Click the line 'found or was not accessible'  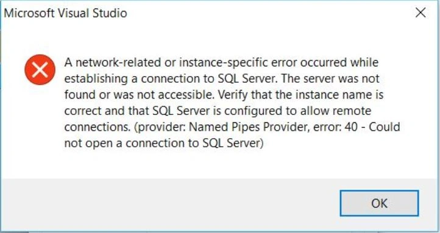pos(224,95)
